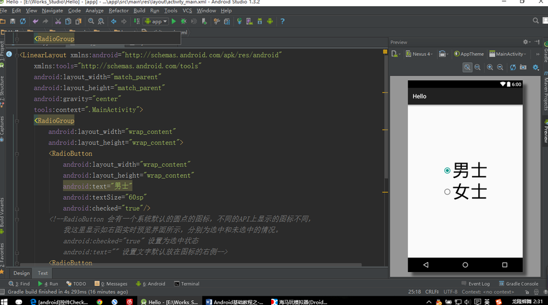Navigate Back with the blue arrow
Viewport: 548px width, 305px height.
pos(113,21)
